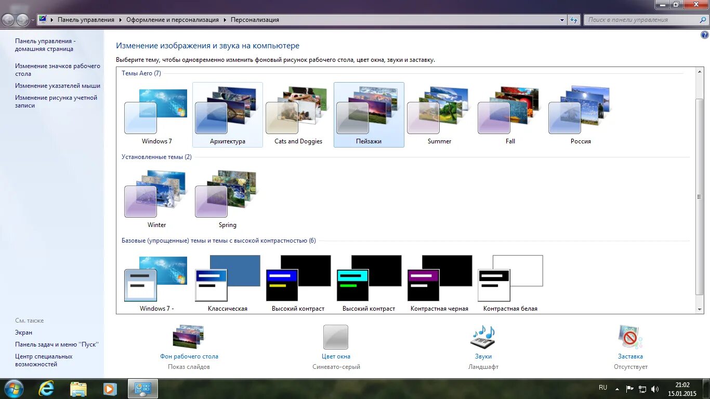The image size is (710, 399).
Task: Open the network tray icon
Action: point(643,389)
